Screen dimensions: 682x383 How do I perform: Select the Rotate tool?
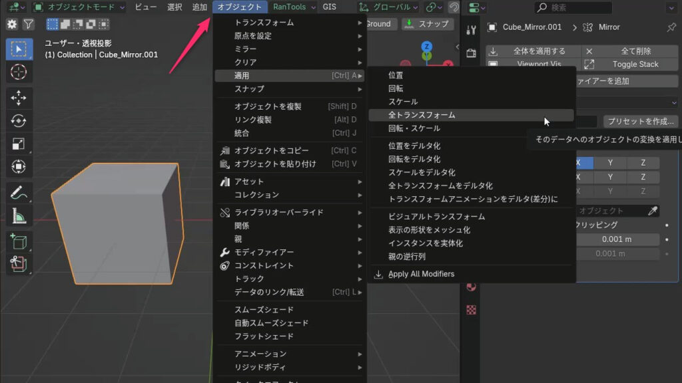(x=19, y=121)
